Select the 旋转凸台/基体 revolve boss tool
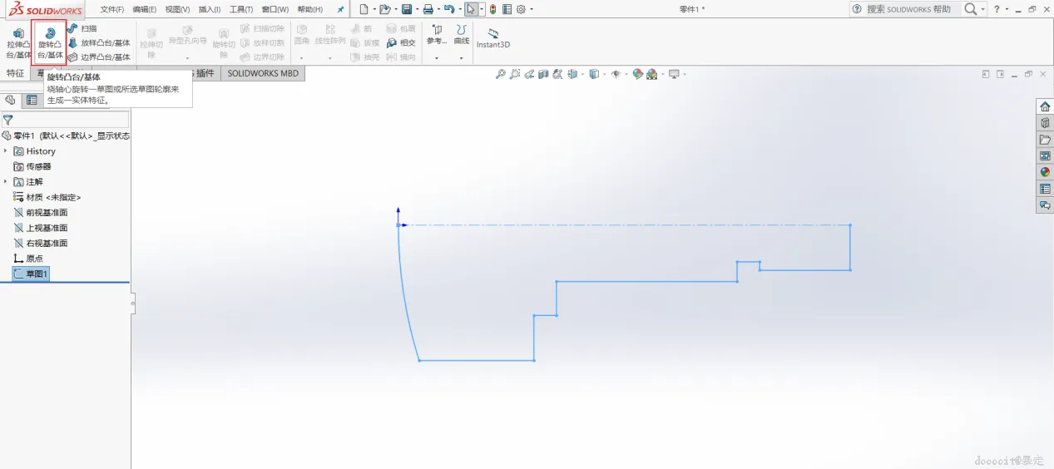This screenshot has height=469, width=1054. (49, 43)
